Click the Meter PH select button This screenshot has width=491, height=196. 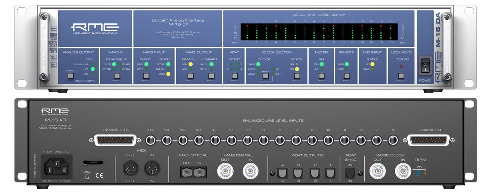pyautogui.click(x=321, y=75)
